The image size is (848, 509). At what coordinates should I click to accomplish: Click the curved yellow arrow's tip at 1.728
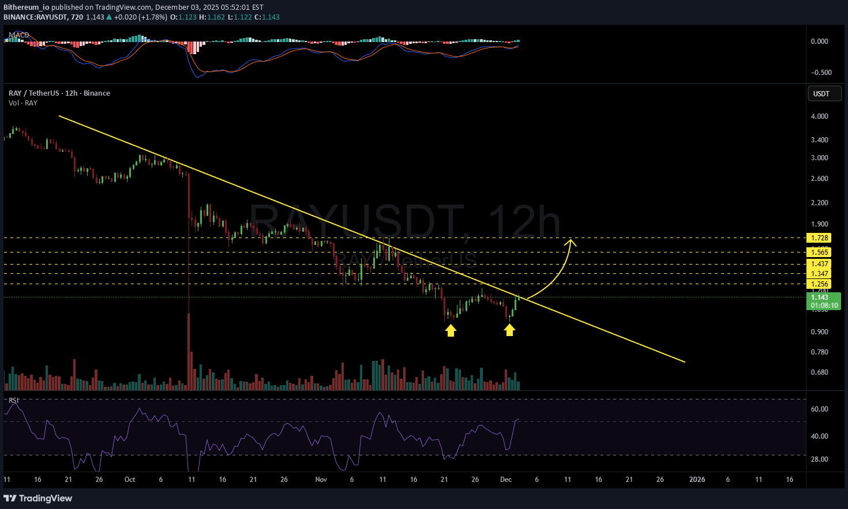point(571,240)
